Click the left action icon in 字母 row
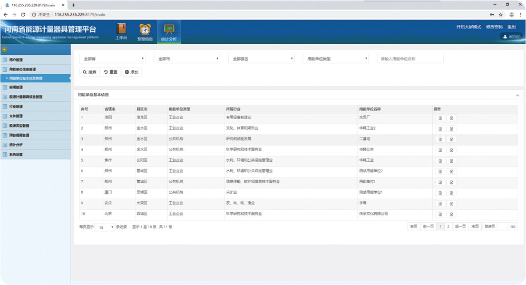 click(x=440, y=203)
